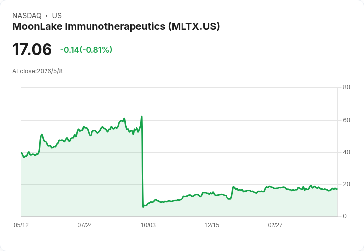Click the 40 y-axis price label
The height and width of the screenshot is (251, 364).
click(346, 152)
